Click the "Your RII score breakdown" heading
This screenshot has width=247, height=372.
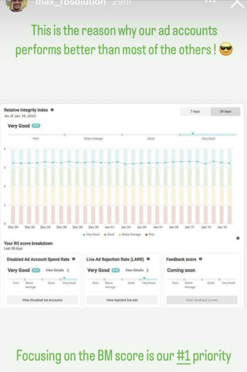tap(28, 244)
